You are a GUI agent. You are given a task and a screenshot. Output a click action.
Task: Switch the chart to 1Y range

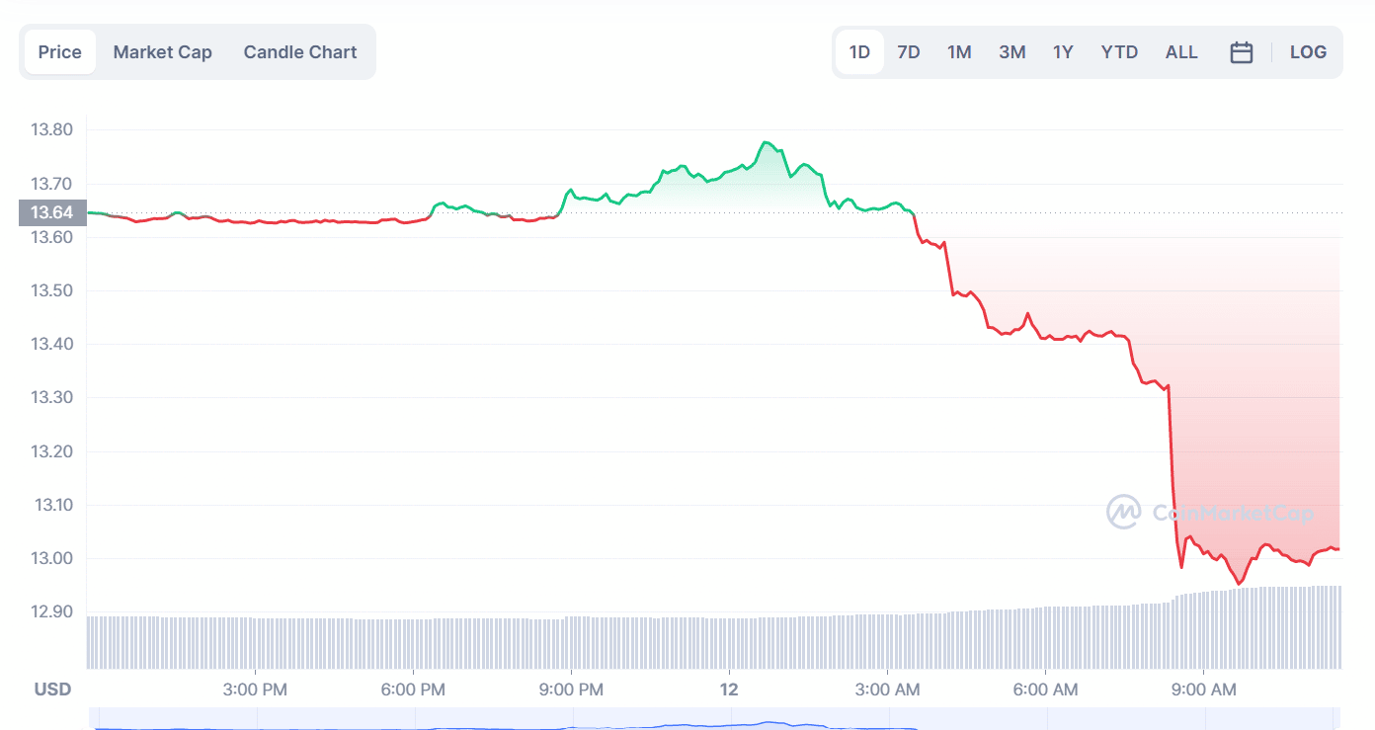click(x=1063, y=52)
